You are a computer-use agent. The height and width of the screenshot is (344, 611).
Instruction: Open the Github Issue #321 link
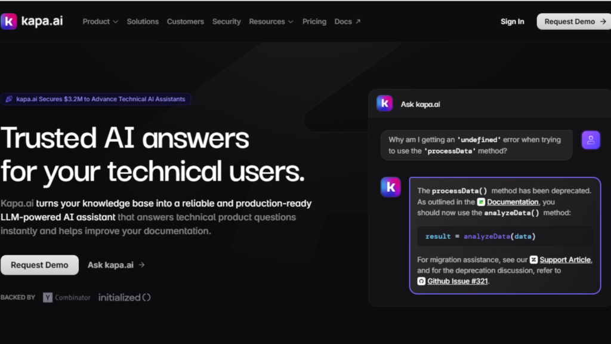click(x=458, y=281)
